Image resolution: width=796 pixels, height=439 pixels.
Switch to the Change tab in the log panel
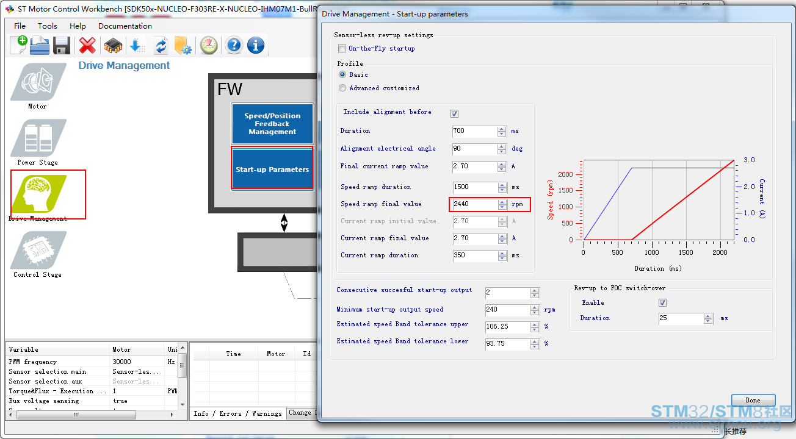[302, 413]
